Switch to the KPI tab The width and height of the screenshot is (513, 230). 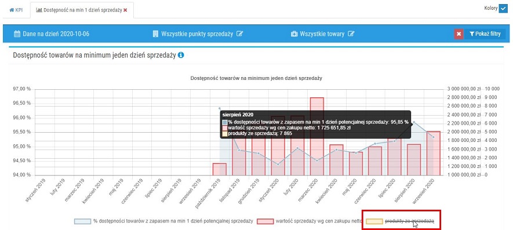click(16, 10)
